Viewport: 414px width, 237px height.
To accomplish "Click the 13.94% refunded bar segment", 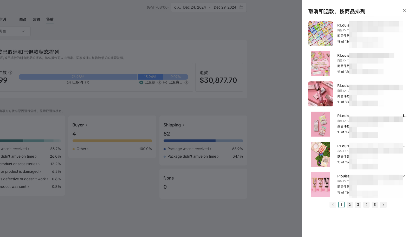I will pos(150,77).
